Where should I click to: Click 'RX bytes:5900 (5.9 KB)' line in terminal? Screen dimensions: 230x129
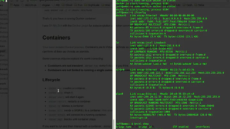(164, 37)
